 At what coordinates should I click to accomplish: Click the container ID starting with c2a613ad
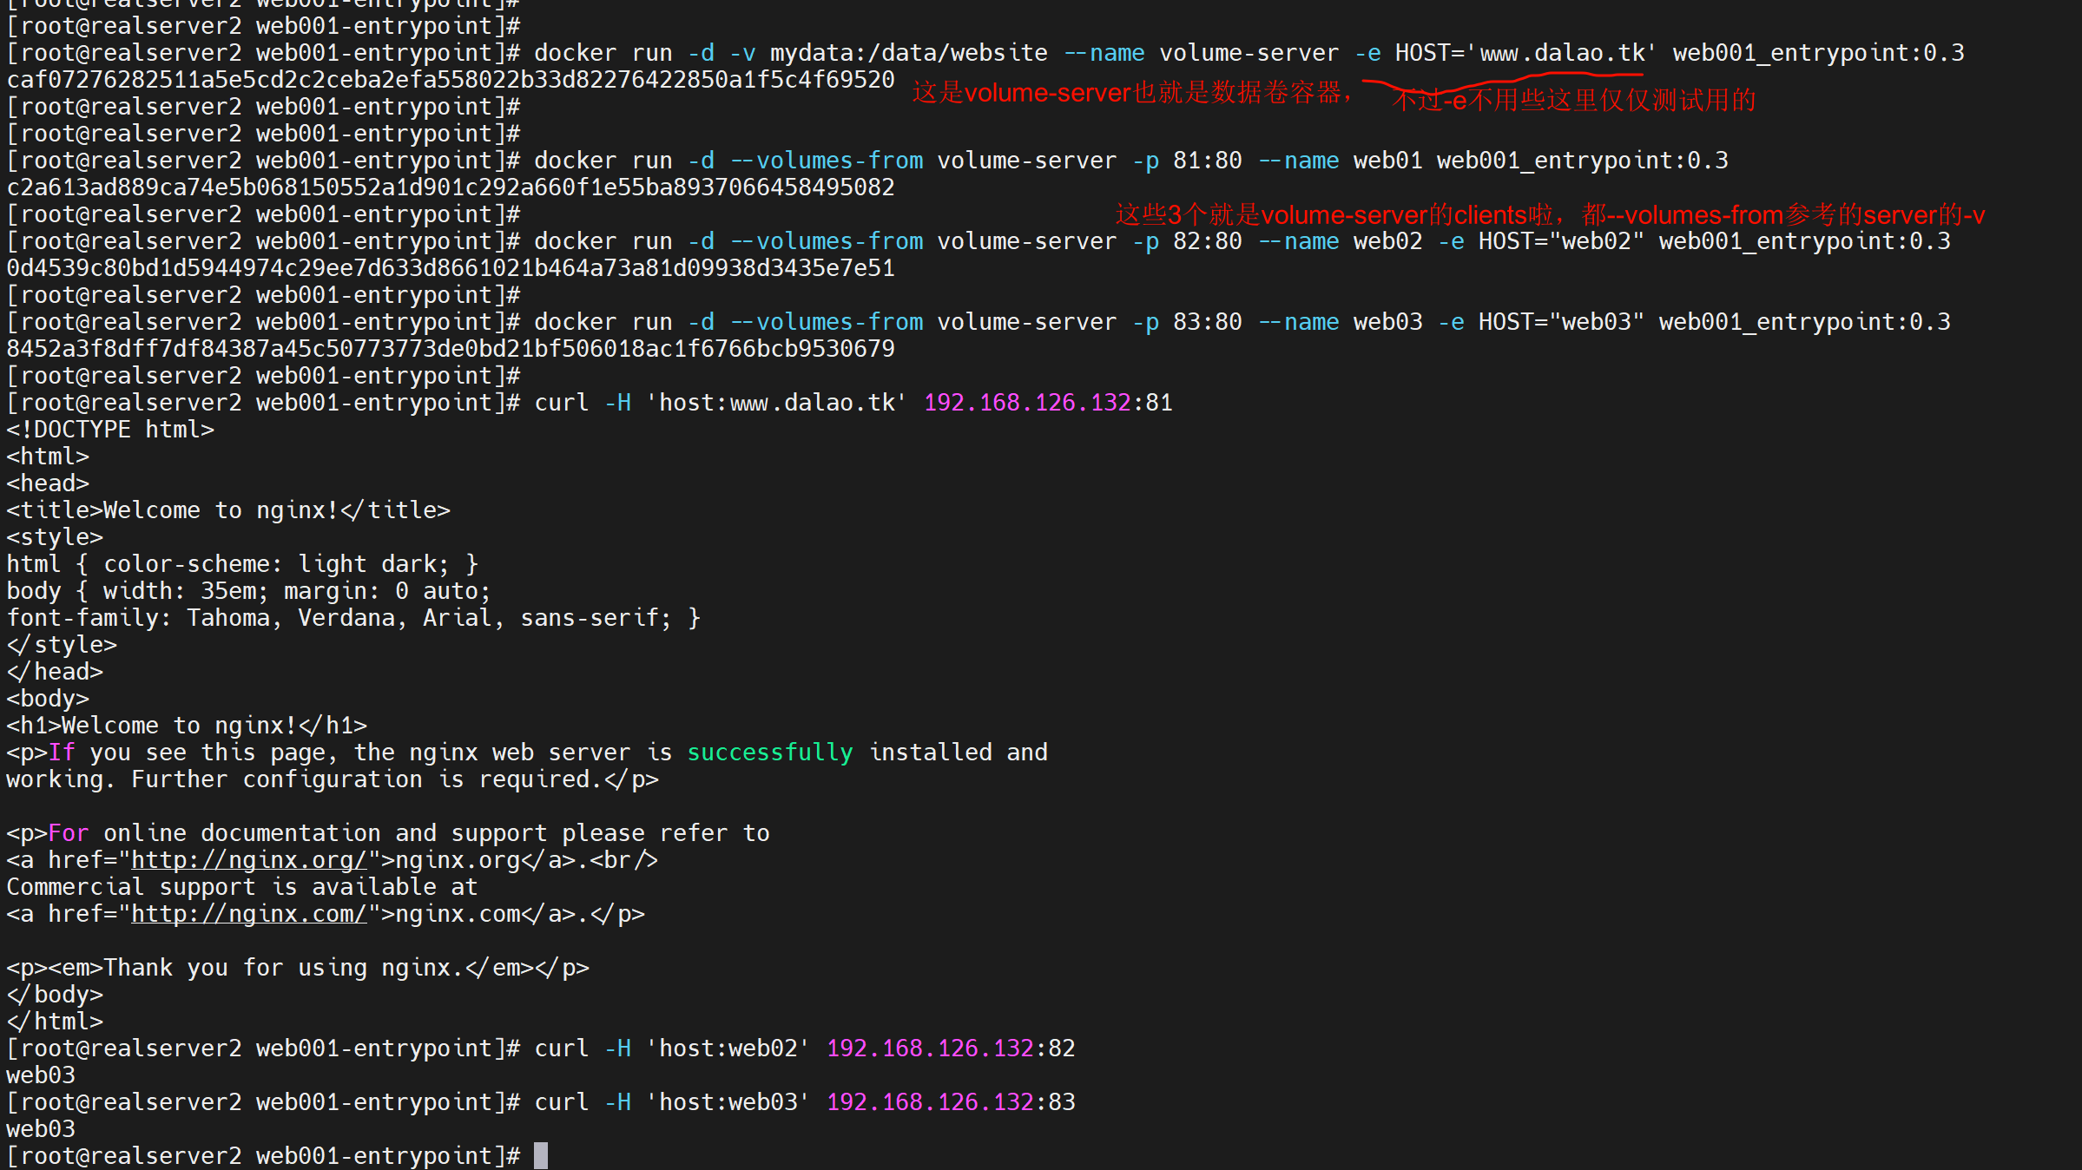[450, 187]
